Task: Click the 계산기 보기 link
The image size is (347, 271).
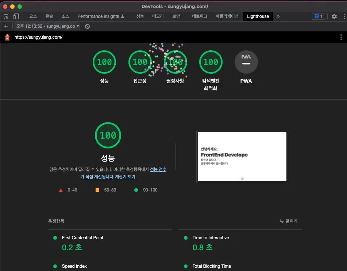Action: [x=124, y=177]
